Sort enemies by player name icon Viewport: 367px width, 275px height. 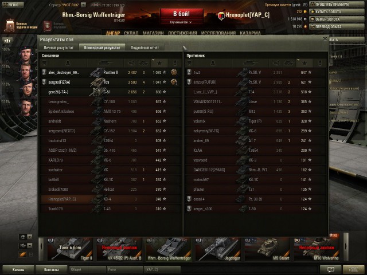pos(213,63)
